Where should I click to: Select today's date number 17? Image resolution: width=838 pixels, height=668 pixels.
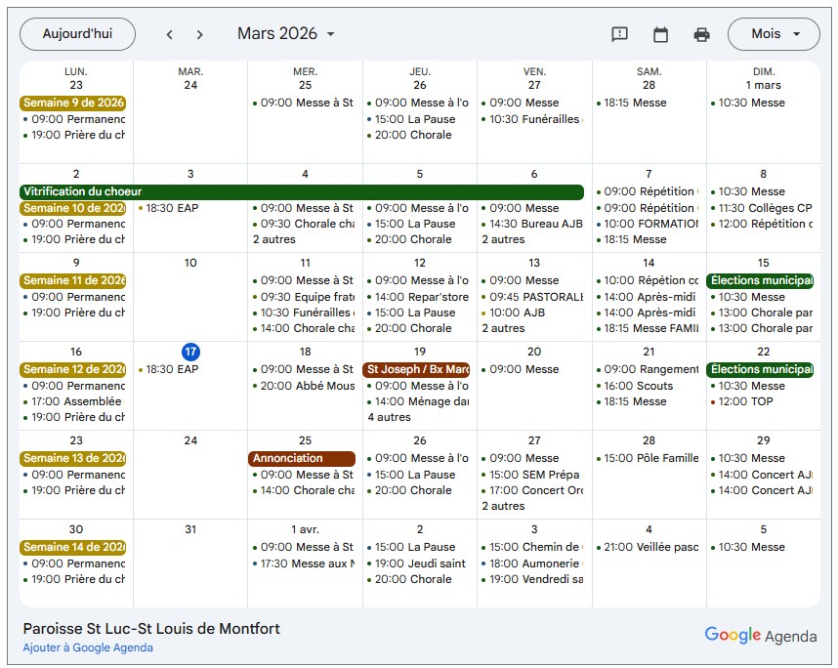(x=190, y=352)
